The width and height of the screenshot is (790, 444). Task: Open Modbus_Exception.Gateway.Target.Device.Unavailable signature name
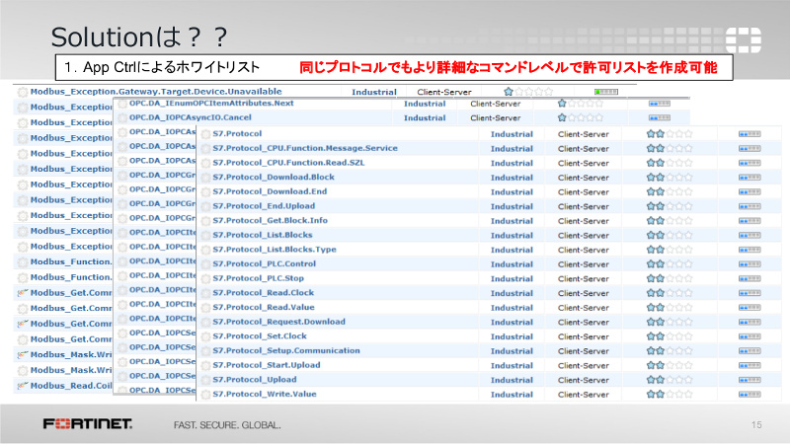(156, 92)
